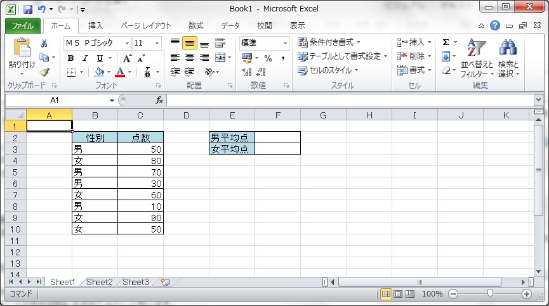549x306 pixels.
Task: Open the 標準 number format dropdown
Action: pyautogui.click(x=285, y=43)
